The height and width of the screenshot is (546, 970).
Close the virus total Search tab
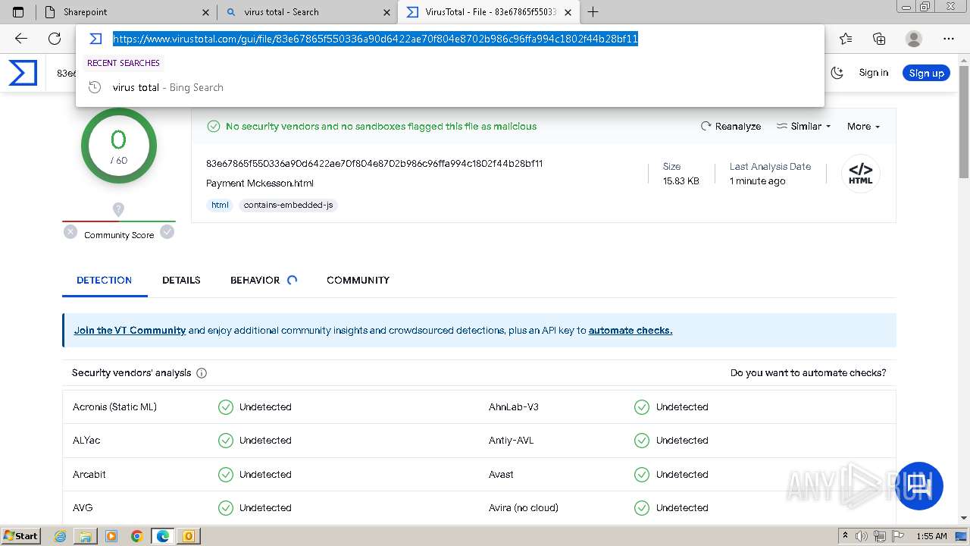point(387,12)
